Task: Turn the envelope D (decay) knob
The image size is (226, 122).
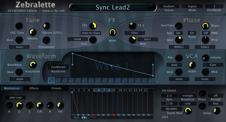Action: point(19,105)
